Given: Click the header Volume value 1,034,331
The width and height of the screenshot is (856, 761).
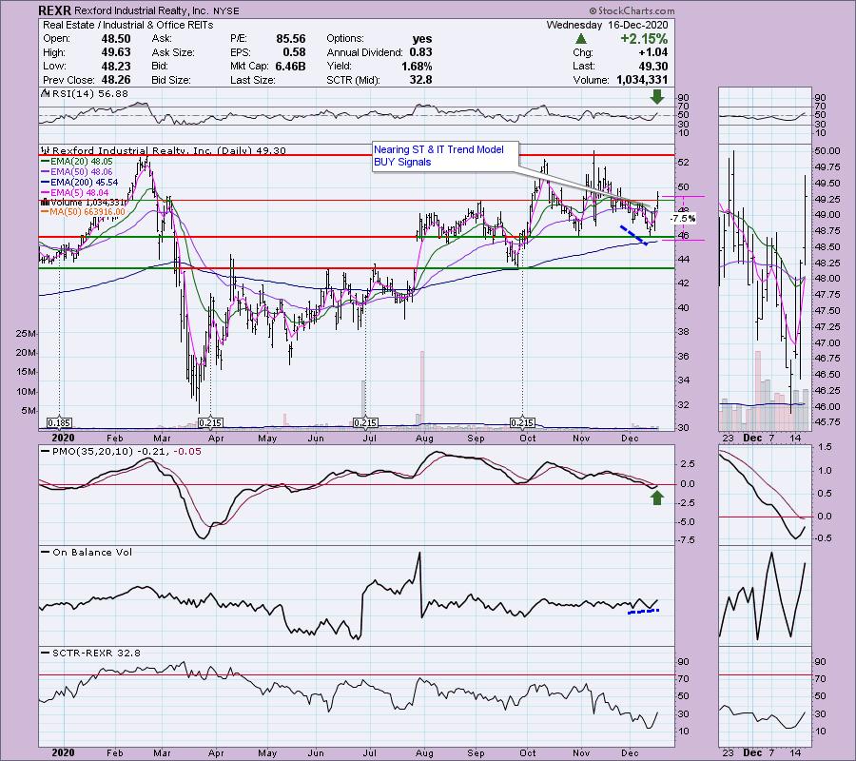Looking at the screenshot, I should pos(643,80).
